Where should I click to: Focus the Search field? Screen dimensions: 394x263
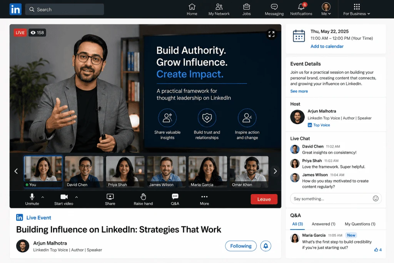65,9
